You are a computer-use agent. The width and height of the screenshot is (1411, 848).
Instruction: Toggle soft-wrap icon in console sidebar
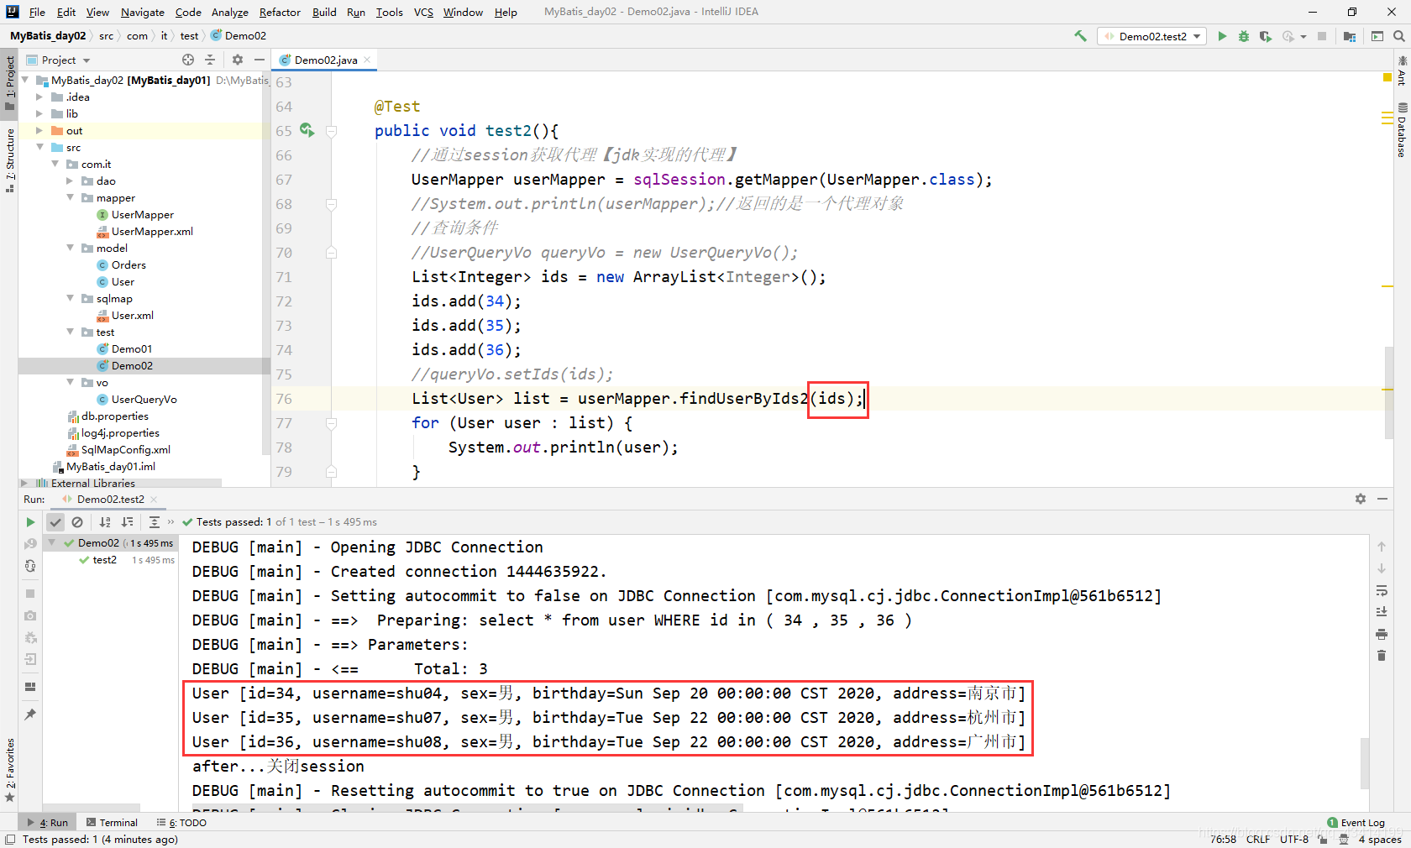[x=1382, y=590]
